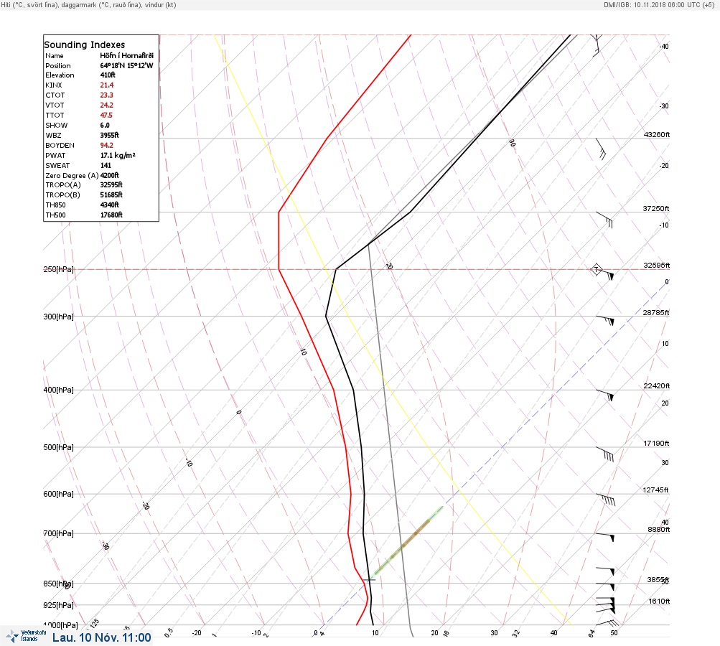The image size is (720, 646).
Task: Select the TROPO(A) value in the indexes box
Action: point(111,184)
